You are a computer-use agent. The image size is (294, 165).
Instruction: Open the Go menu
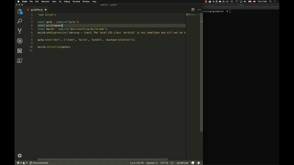click(60, 1)
